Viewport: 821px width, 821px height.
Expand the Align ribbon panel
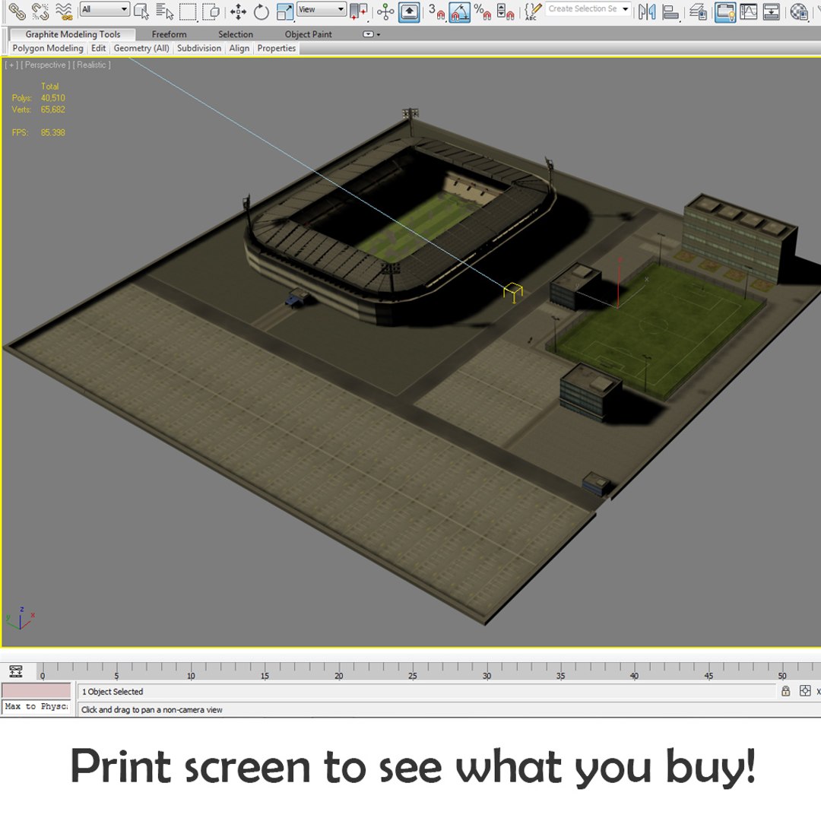pyautogui.click(x=239, y=48)
